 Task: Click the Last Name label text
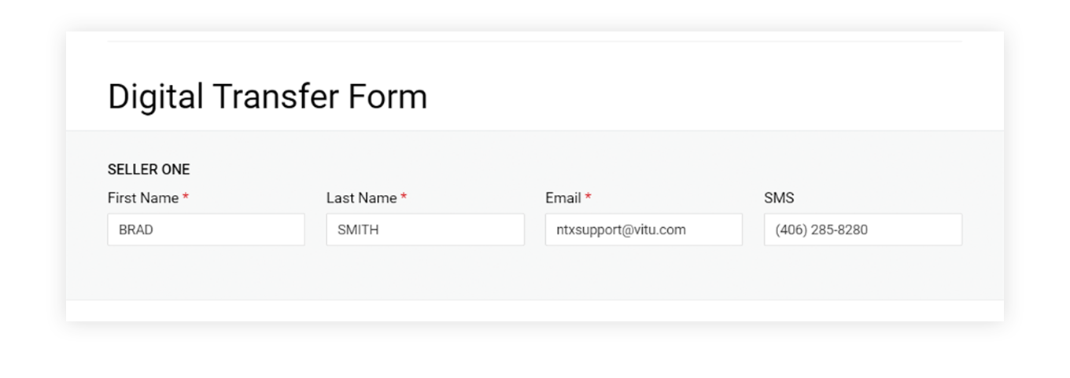pos(361,198)
